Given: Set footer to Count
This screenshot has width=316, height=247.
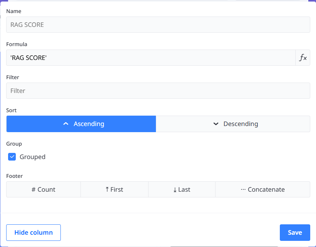Looking at the screenshot, I should 43,190.
